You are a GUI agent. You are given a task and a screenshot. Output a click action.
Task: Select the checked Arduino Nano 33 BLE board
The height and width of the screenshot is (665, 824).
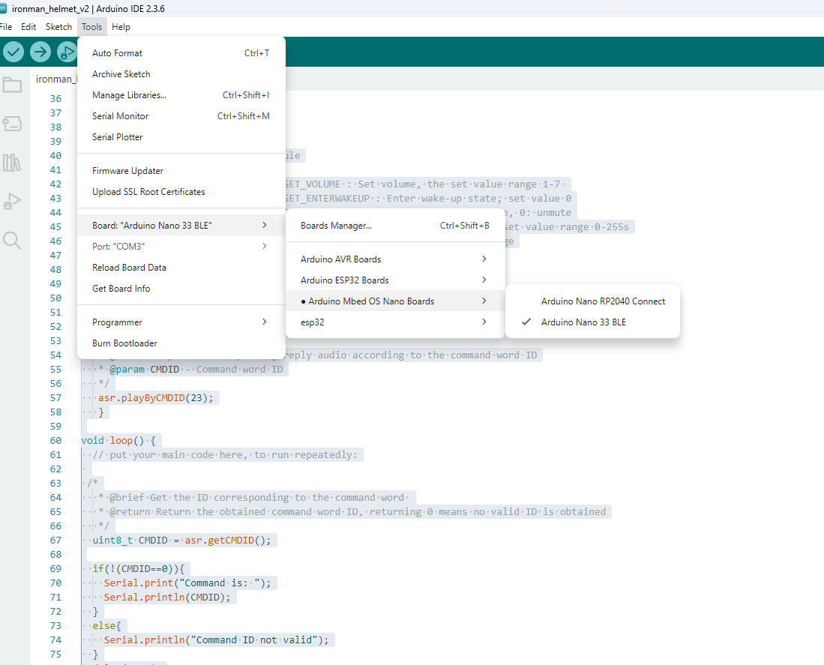(x=592, y=322)
